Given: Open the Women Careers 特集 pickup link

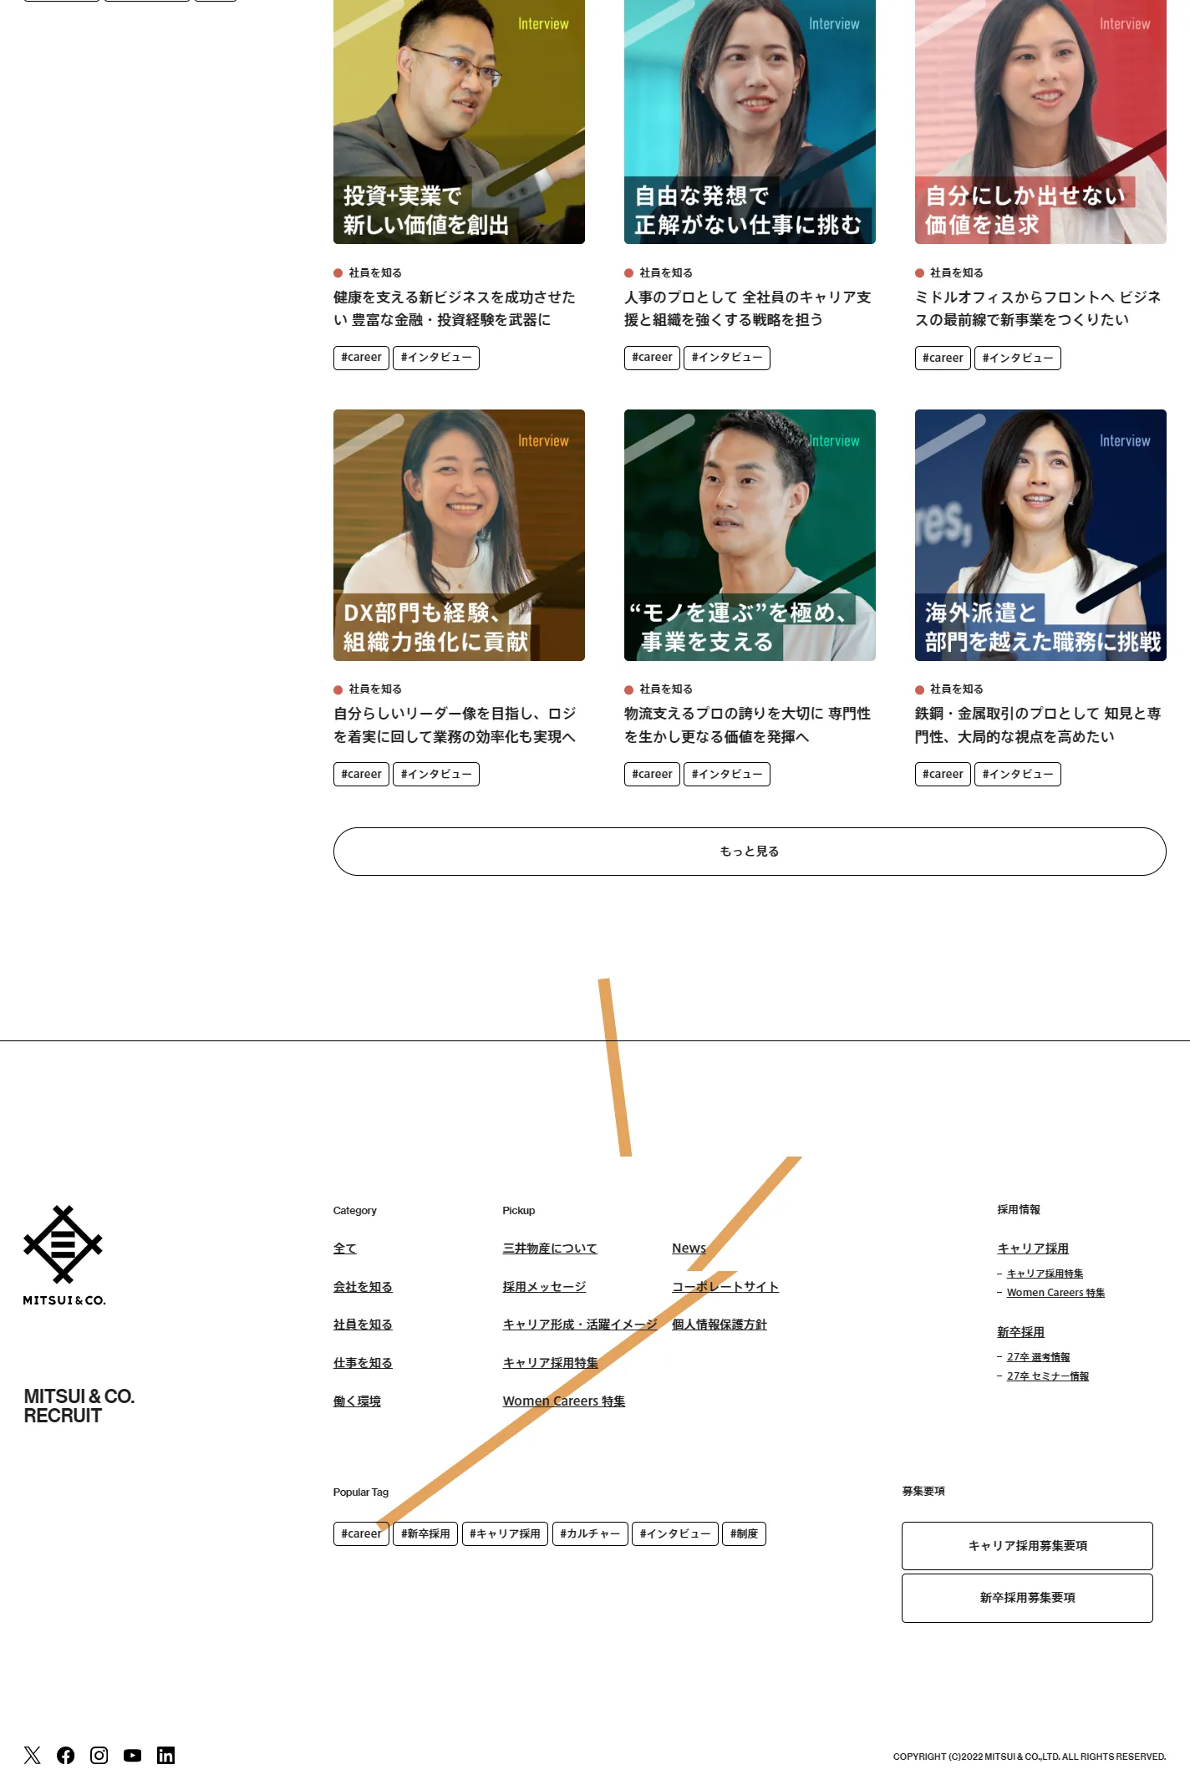Looking at the screenshot, I should coord(564,1401).
